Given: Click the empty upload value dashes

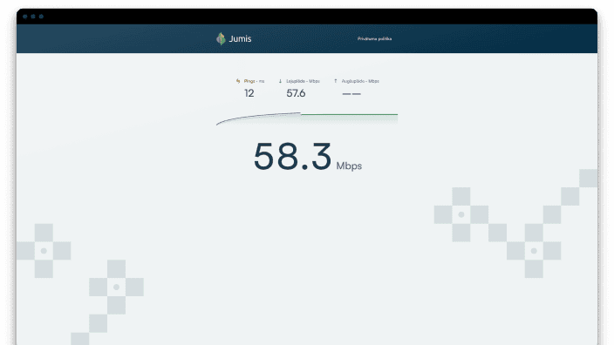Looking at the screenshot, I should pos(351,94).
